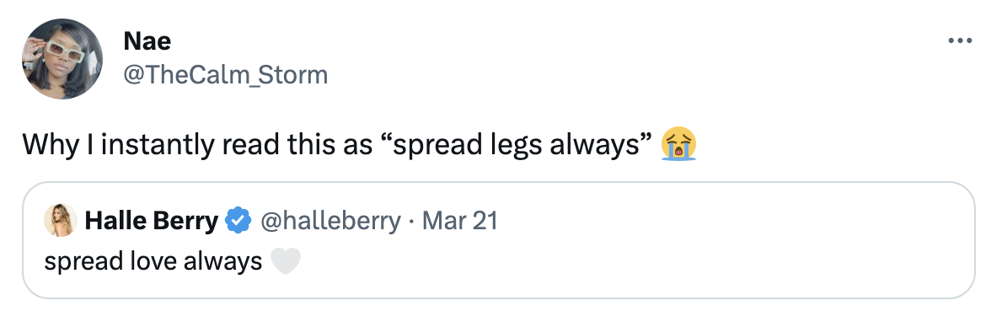The height and width of the screenshot is (311, 986).
Task: Click the Mar 21 timestamp
Action: coord(459,221)
